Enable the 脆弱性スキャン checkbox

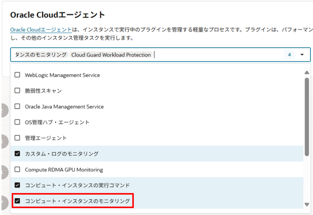pyautogui.click(x=17, y=91)
